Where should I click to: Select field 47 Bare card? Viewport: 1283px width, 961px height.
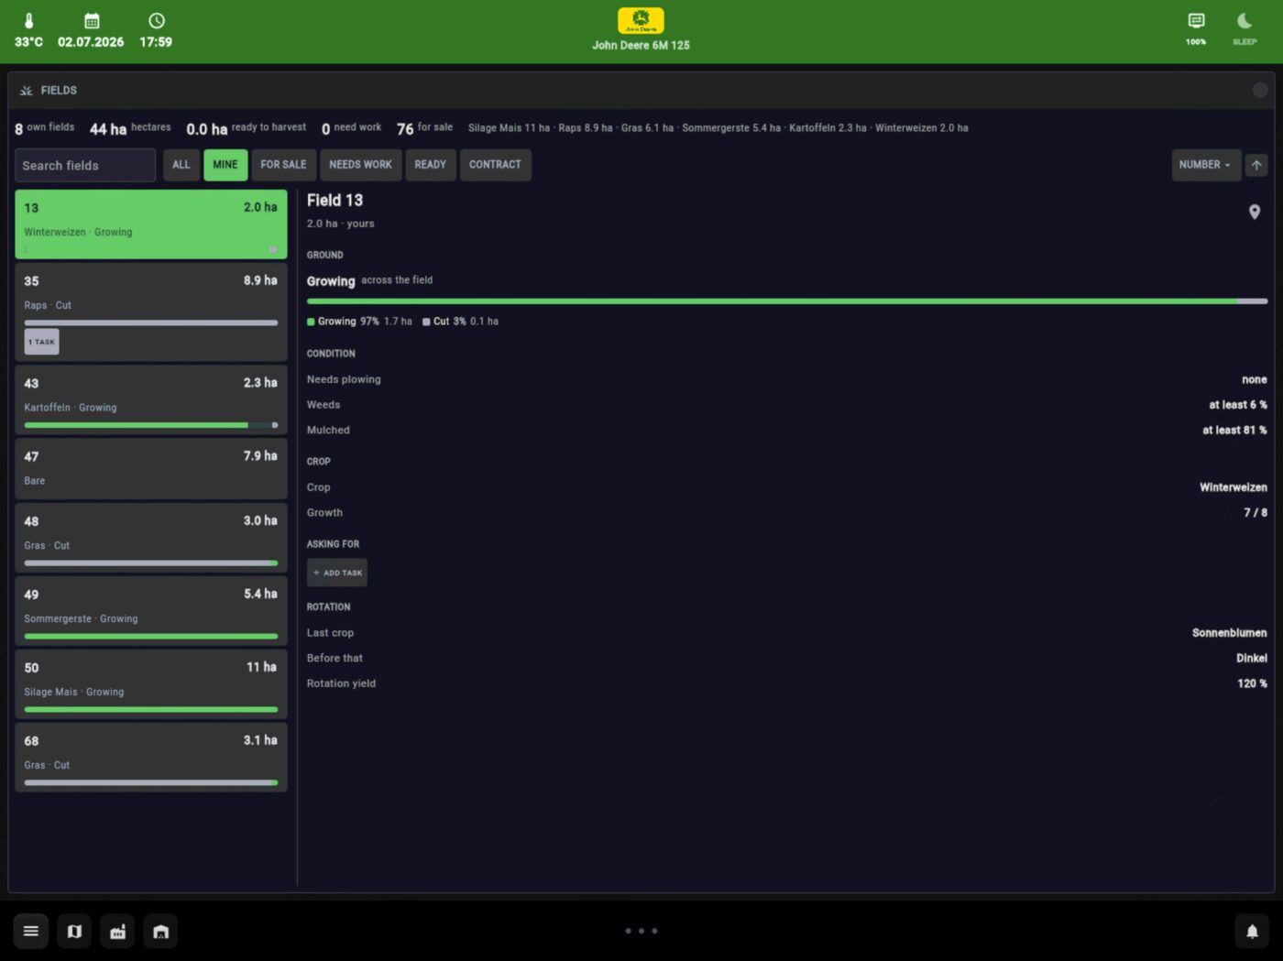point(151,469)
